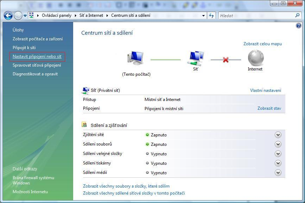Screen dimensions: 305x203
Task: Open Nastavit připojení nebo síť link
Action: point(37,56)
